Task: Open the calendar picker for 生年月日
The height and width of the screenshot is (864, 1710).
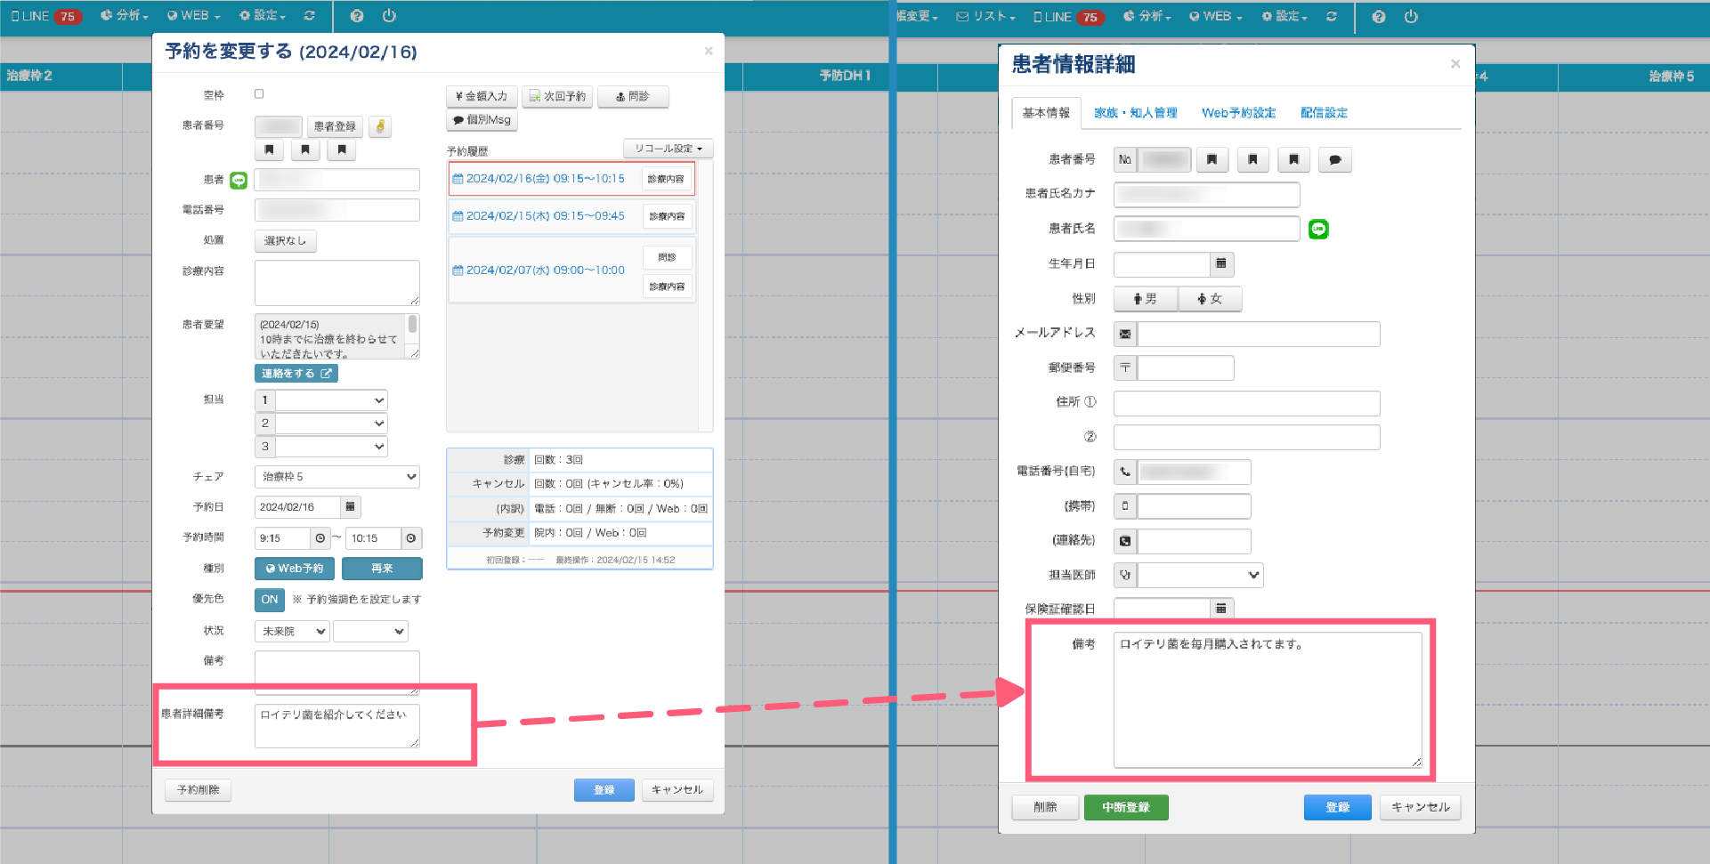Action: coord(1221,264)
